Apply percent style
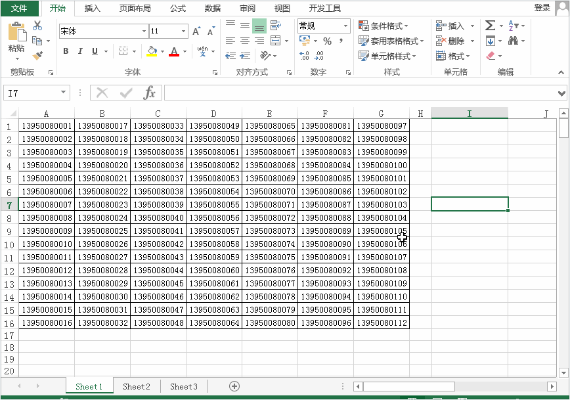 click(327, 41)
